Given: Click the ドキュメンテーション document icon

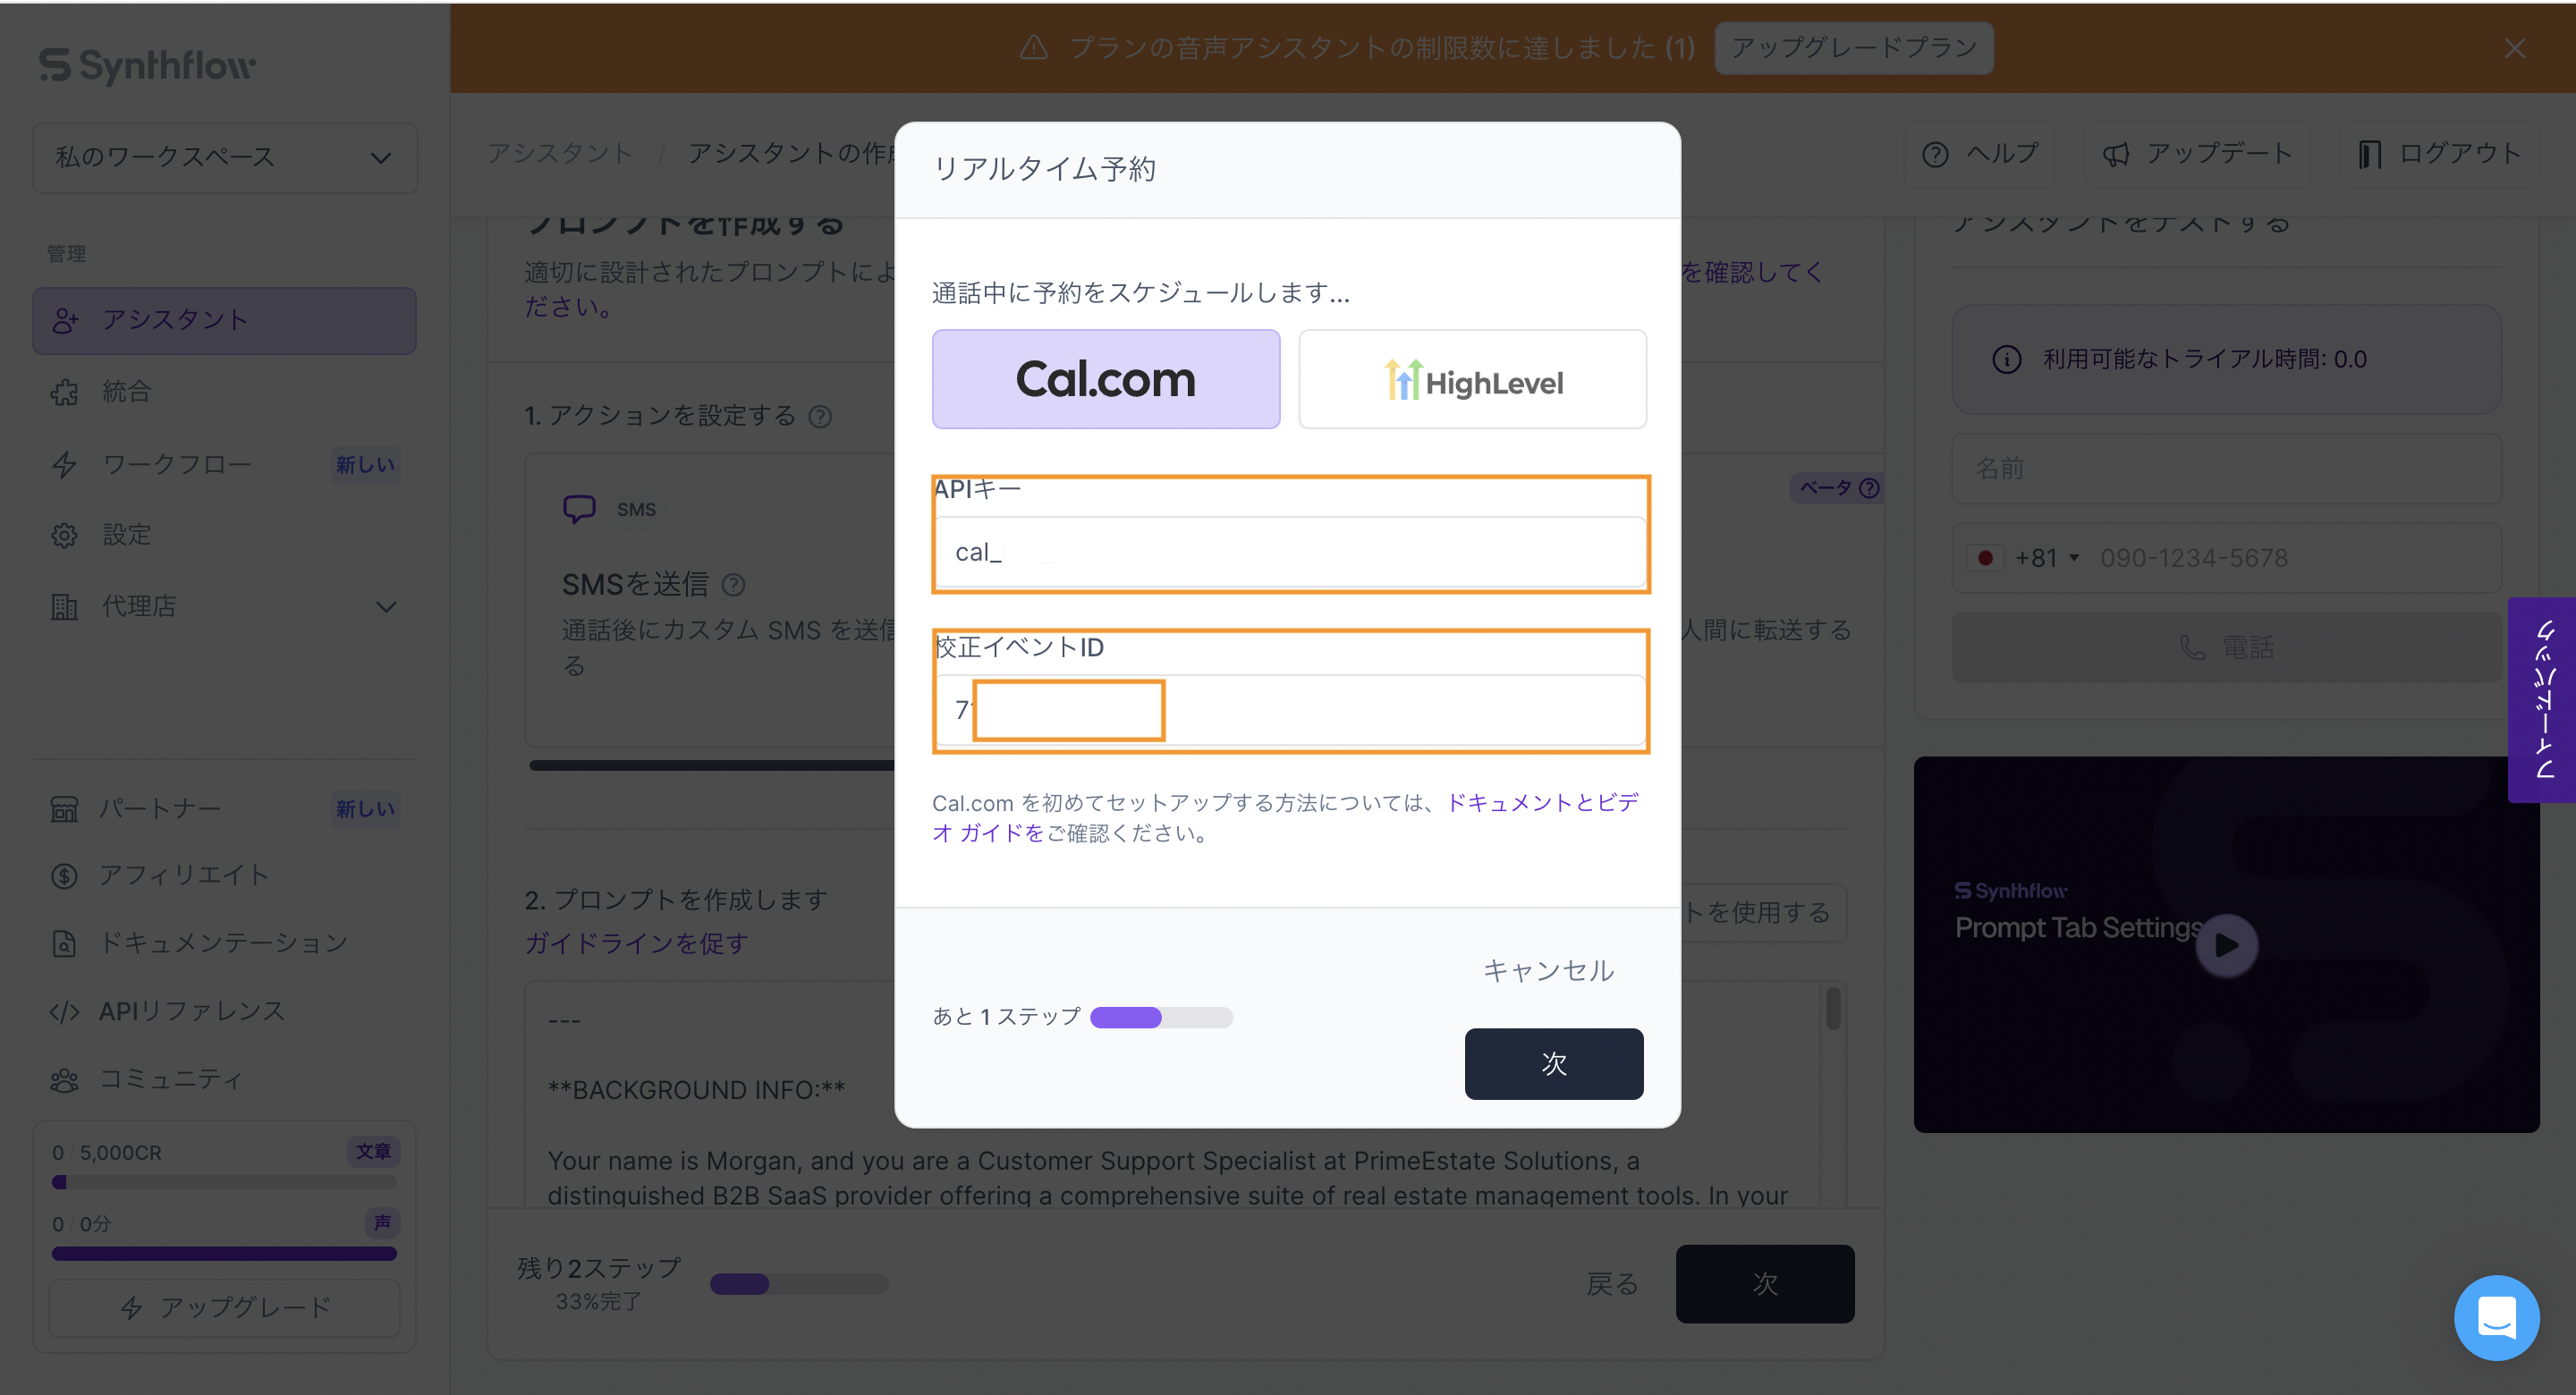Looking at the screenshot, I should click(x=64, y=943).
